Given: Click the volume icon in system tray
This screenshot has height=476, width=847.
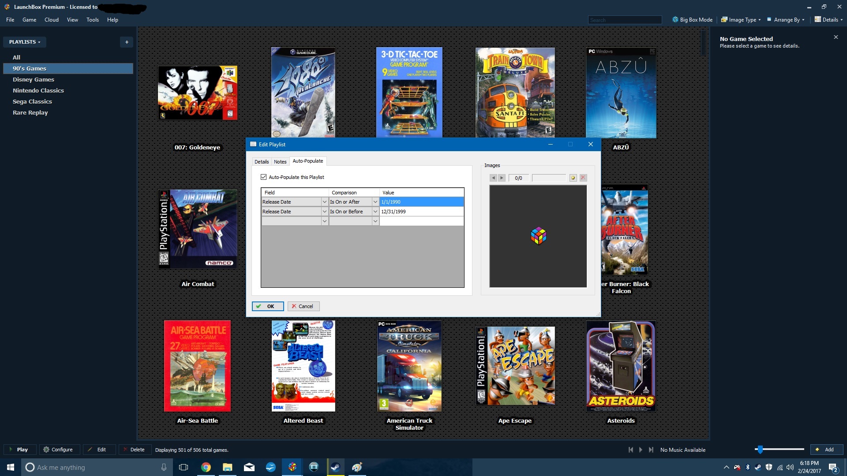Looking at the screenshot, I should pyautogui.click(x=790, y=467).
